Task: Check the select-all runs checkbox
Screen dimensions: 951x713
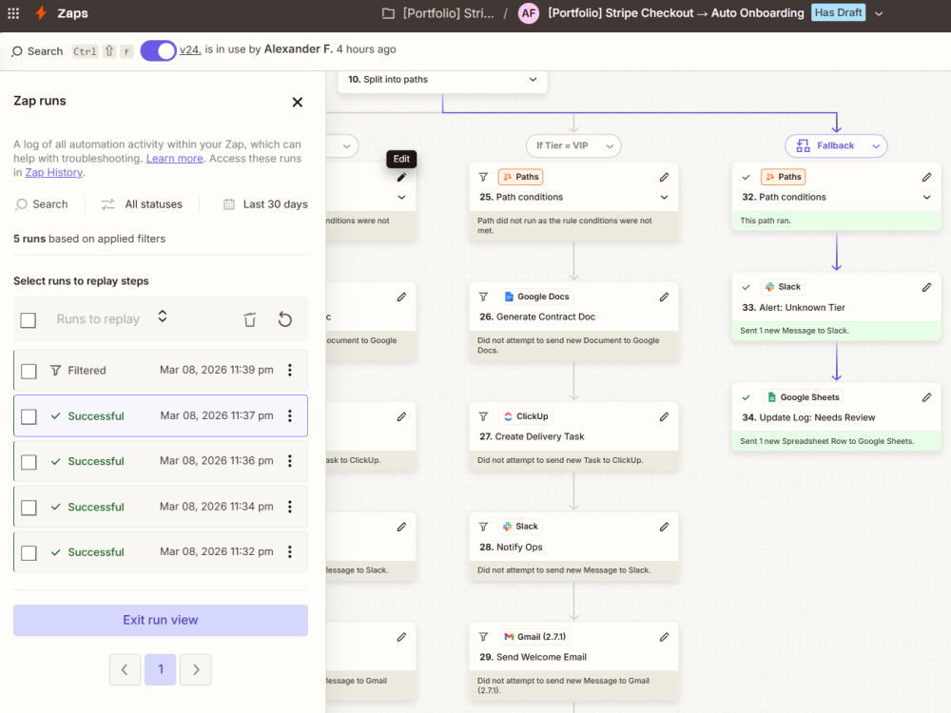Action: 28,320
